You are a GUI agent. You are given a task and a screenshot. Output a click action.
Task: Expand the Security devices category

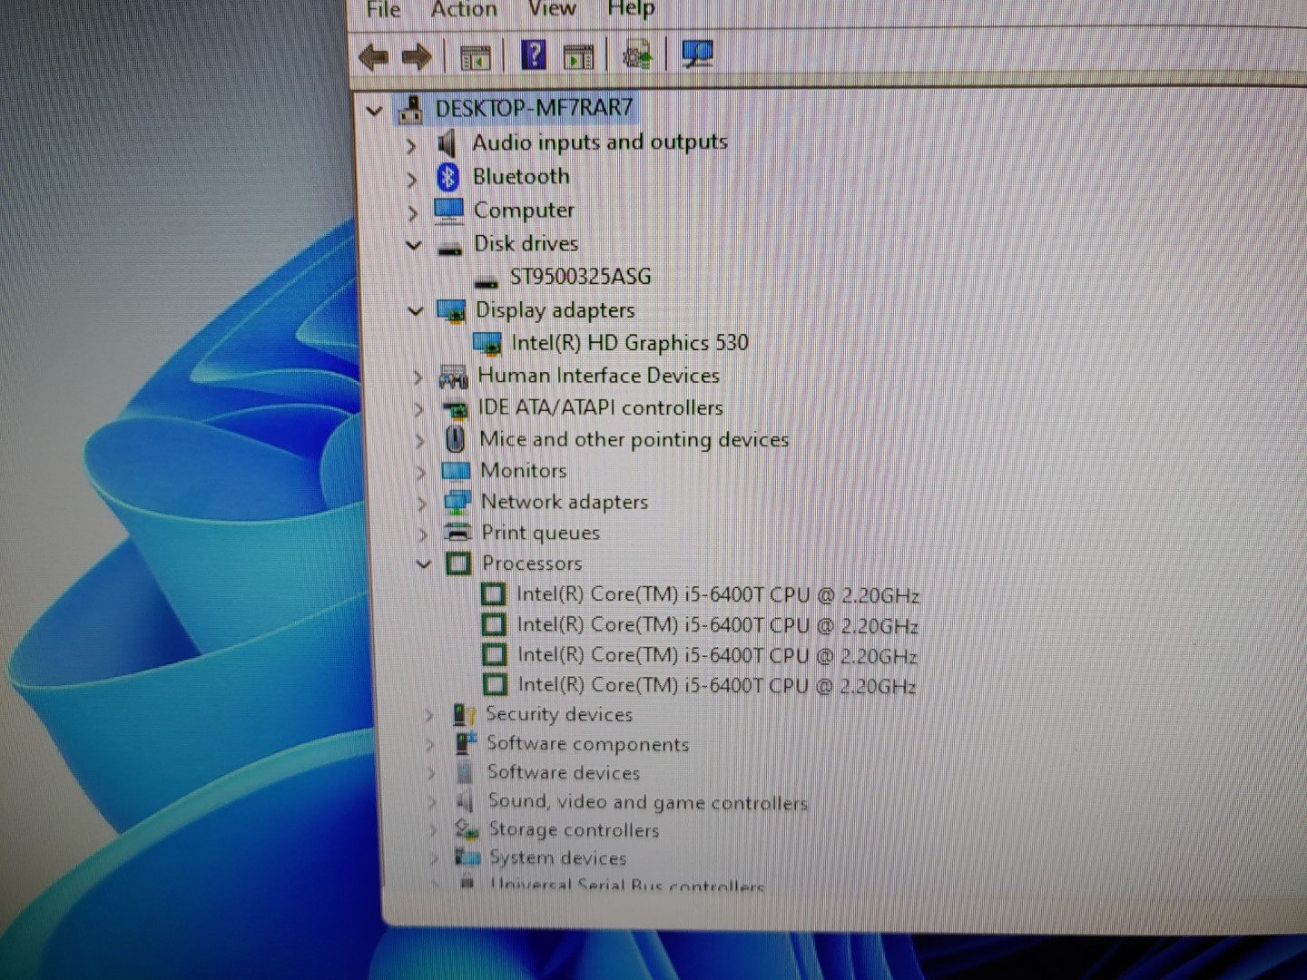click(x=428, y=716)
